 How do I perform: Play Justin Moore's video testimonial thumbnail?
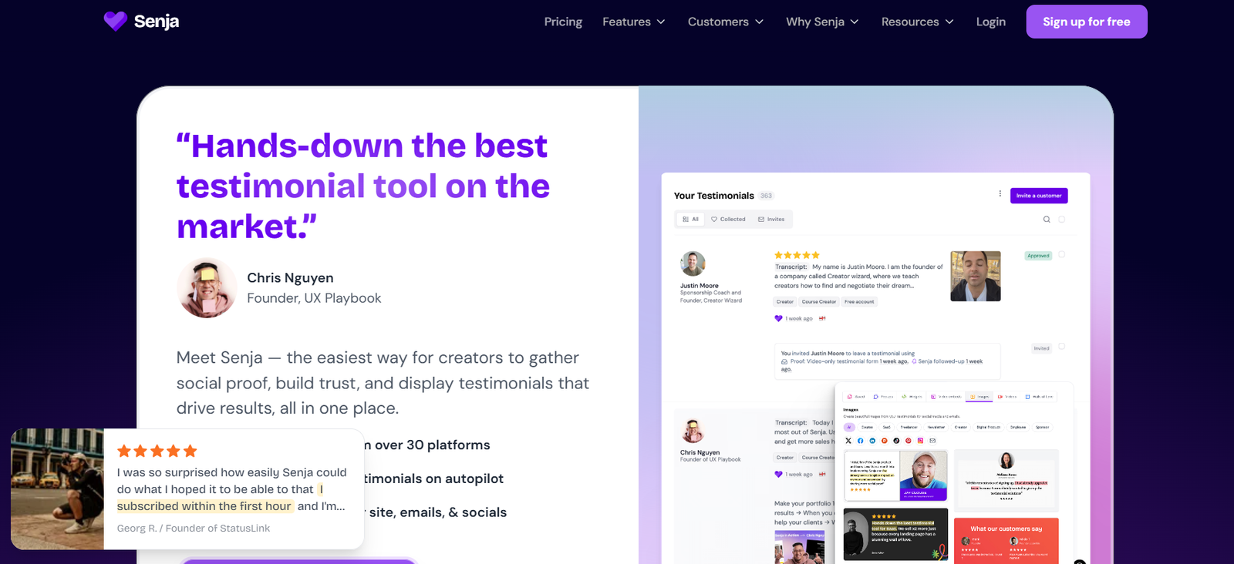[975, 276]
